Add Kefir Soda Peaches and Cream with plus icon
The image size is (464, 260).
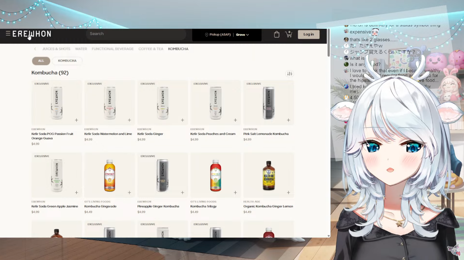[x=235, y=120]
